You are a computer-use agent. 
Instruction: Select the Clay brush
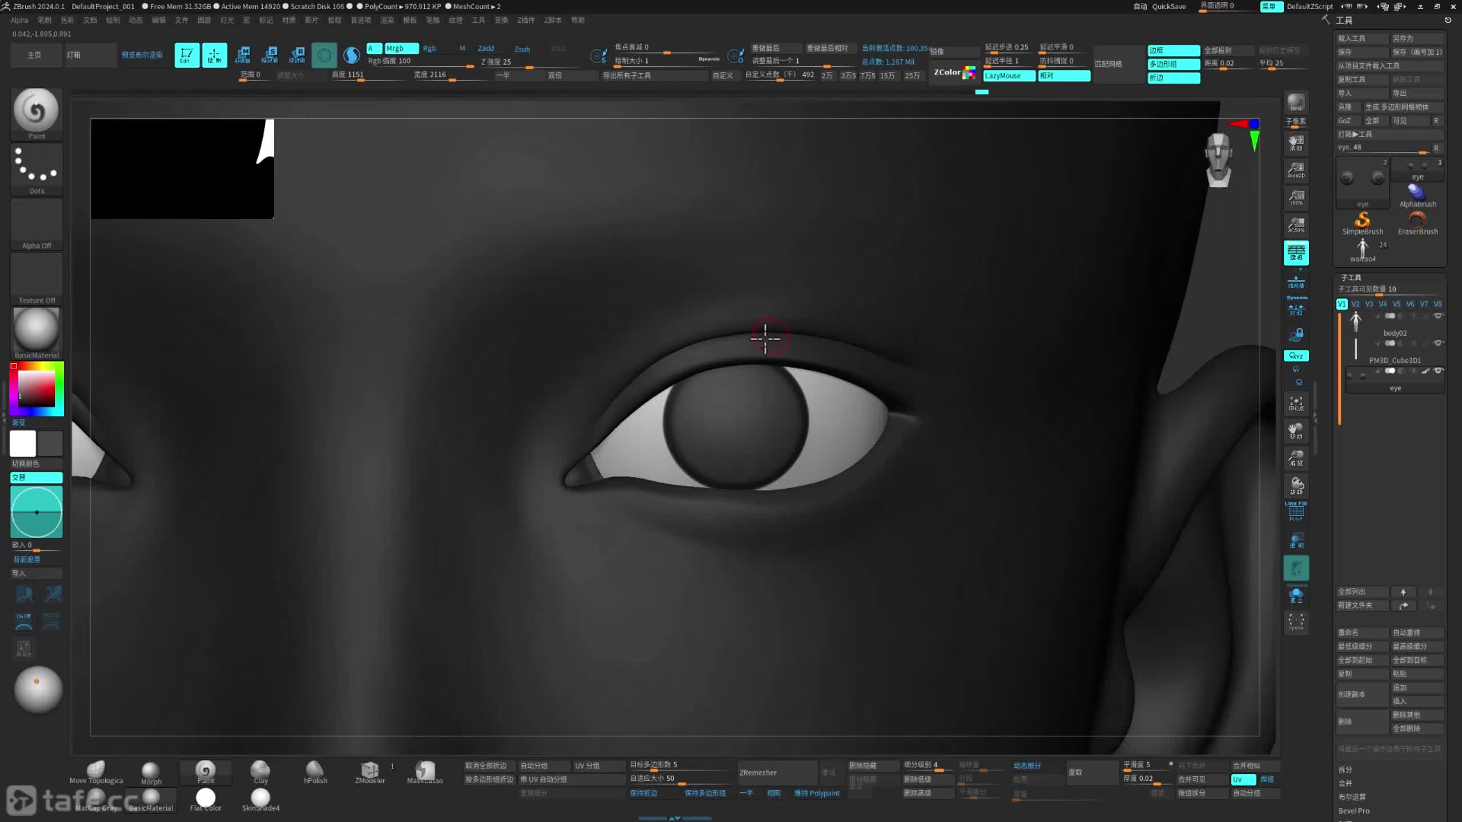(x=260, y=772)
